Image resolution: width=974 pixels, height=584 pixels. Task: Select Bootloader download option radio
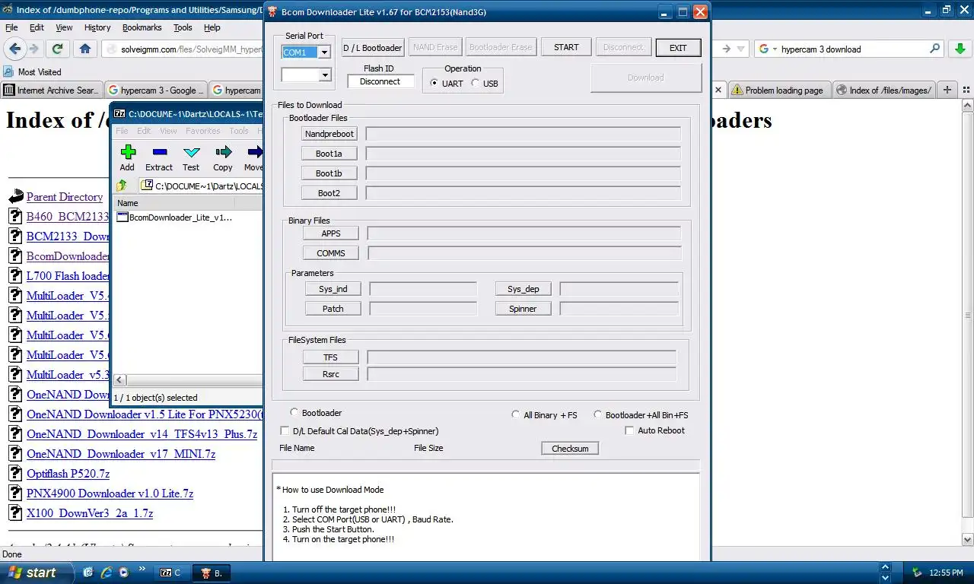[294, 412]
